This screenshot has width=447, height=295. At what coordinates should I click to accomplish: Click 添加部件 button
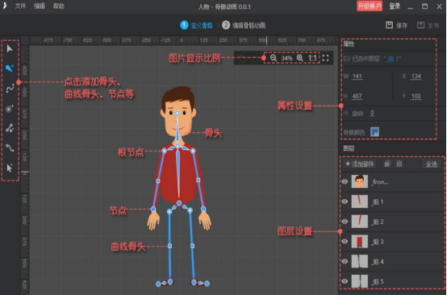click(x=360, y=164)
